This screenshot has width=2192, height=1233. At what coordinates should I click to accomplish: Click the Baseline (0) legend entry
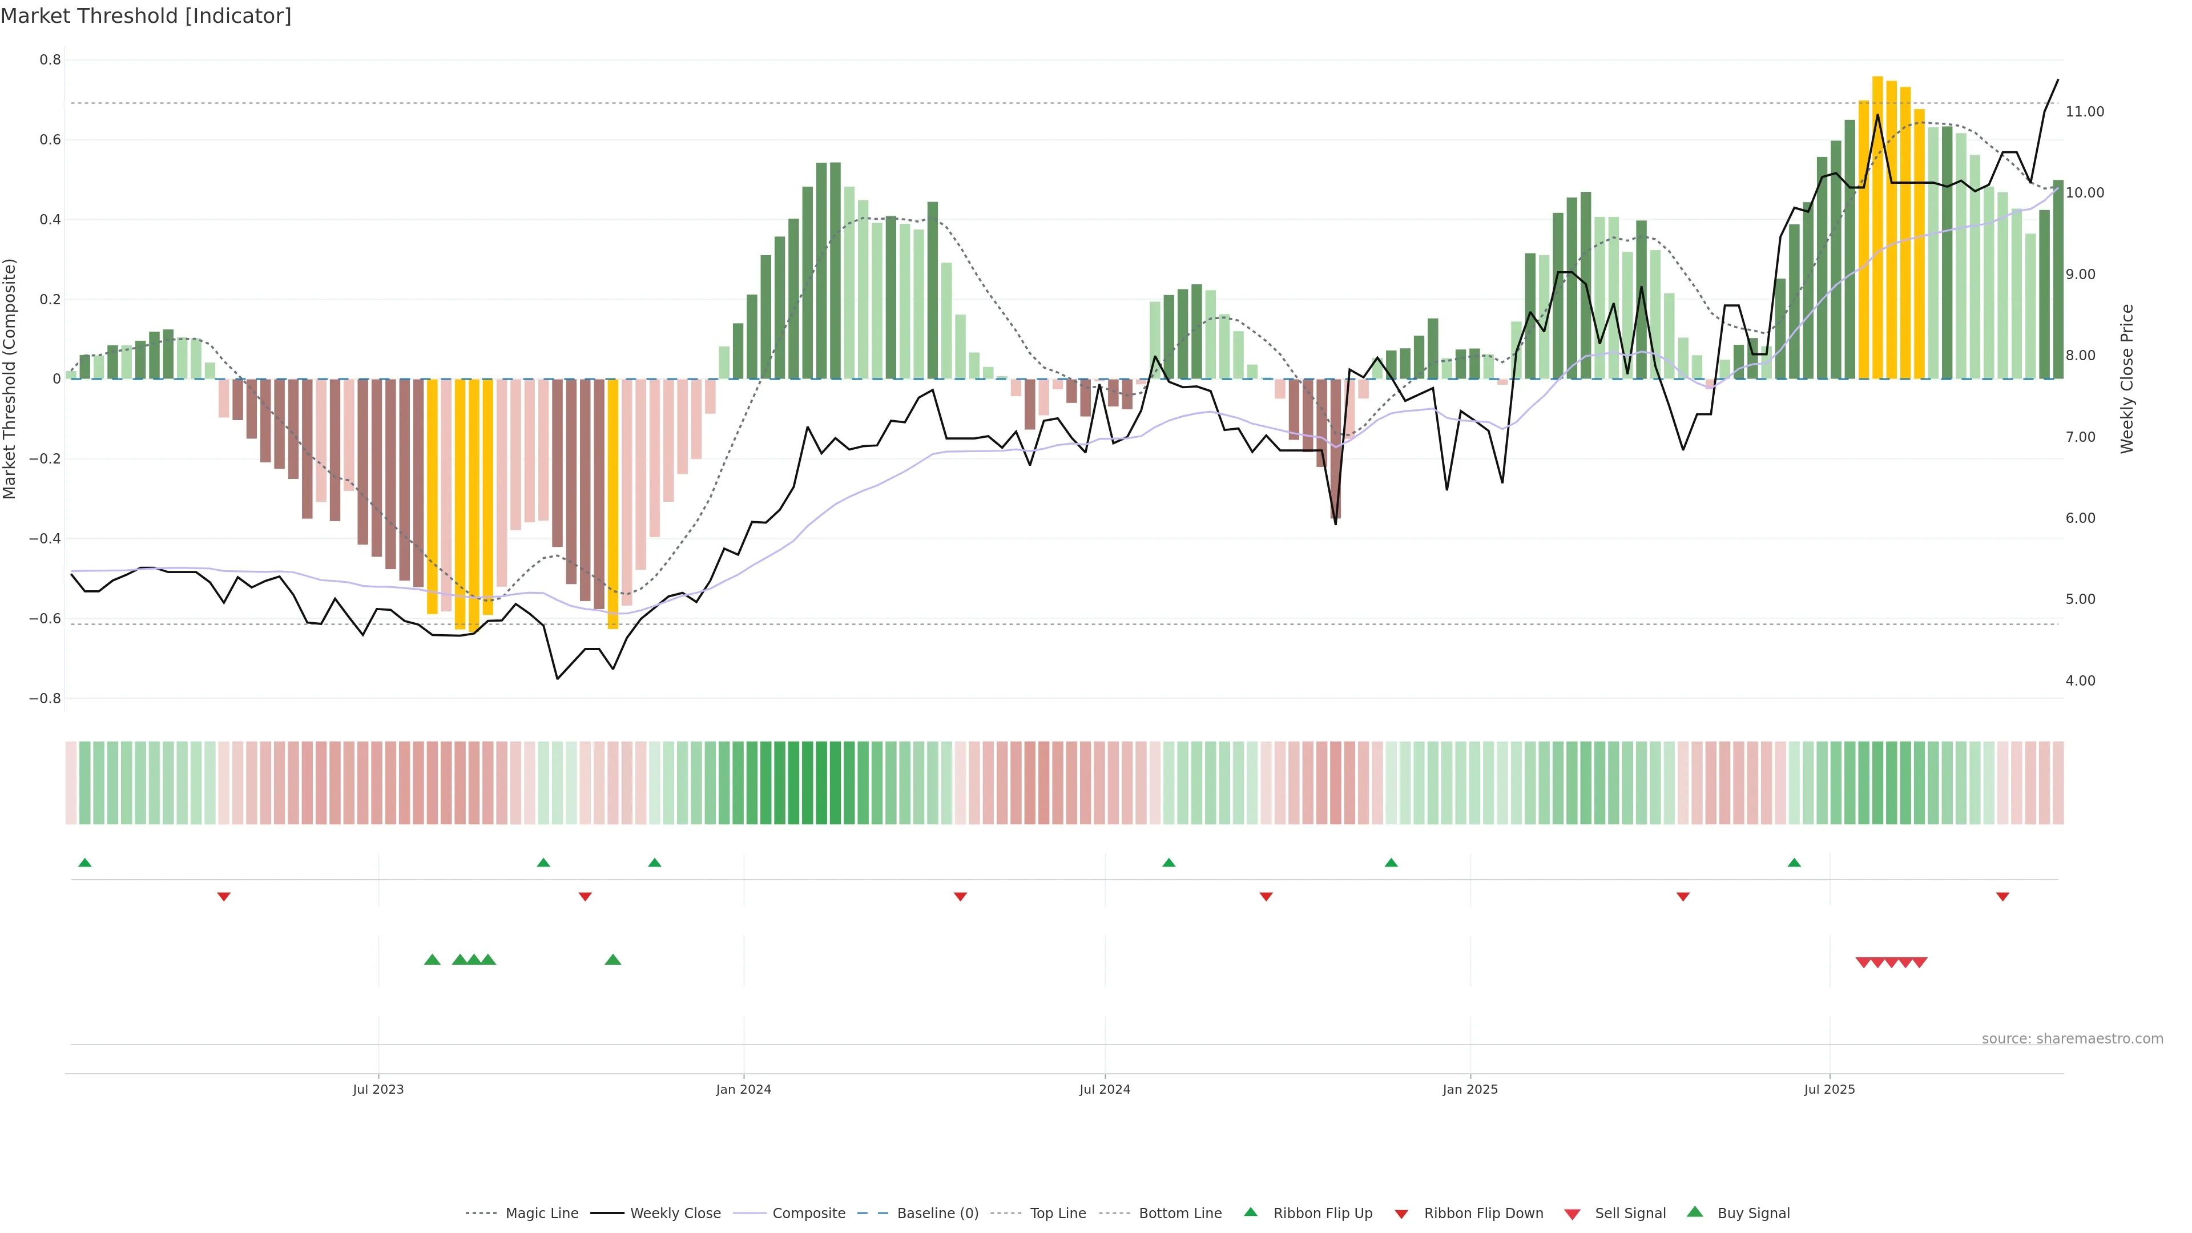tap(937, 1212)
